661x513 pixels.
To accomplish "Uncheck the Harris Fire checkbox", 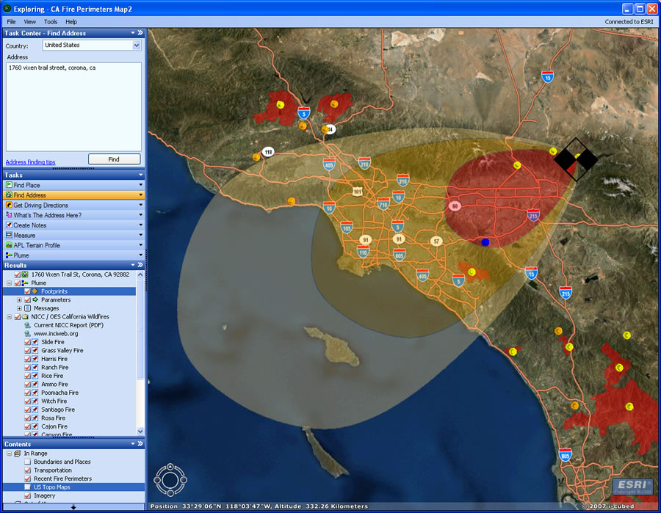I will (x=27, y=359).
